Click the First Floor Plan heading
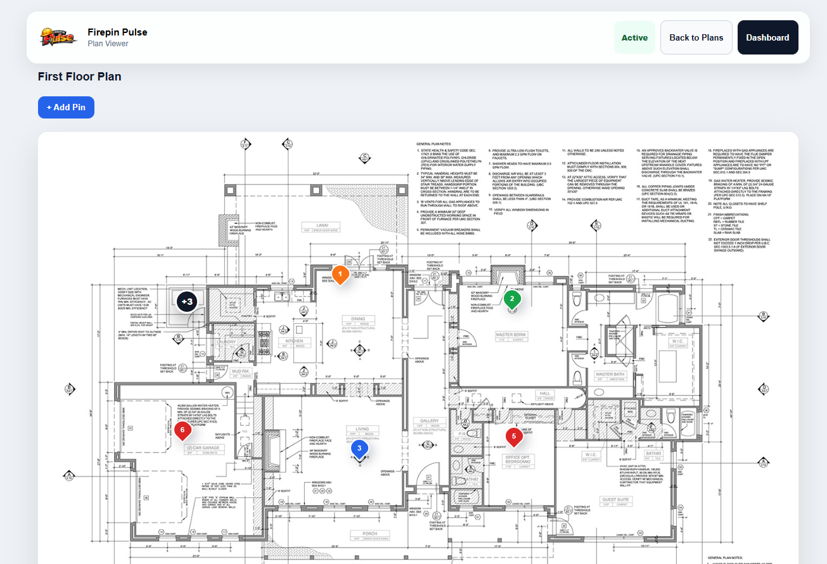The image size is (827, 564). tap(80, 77)
